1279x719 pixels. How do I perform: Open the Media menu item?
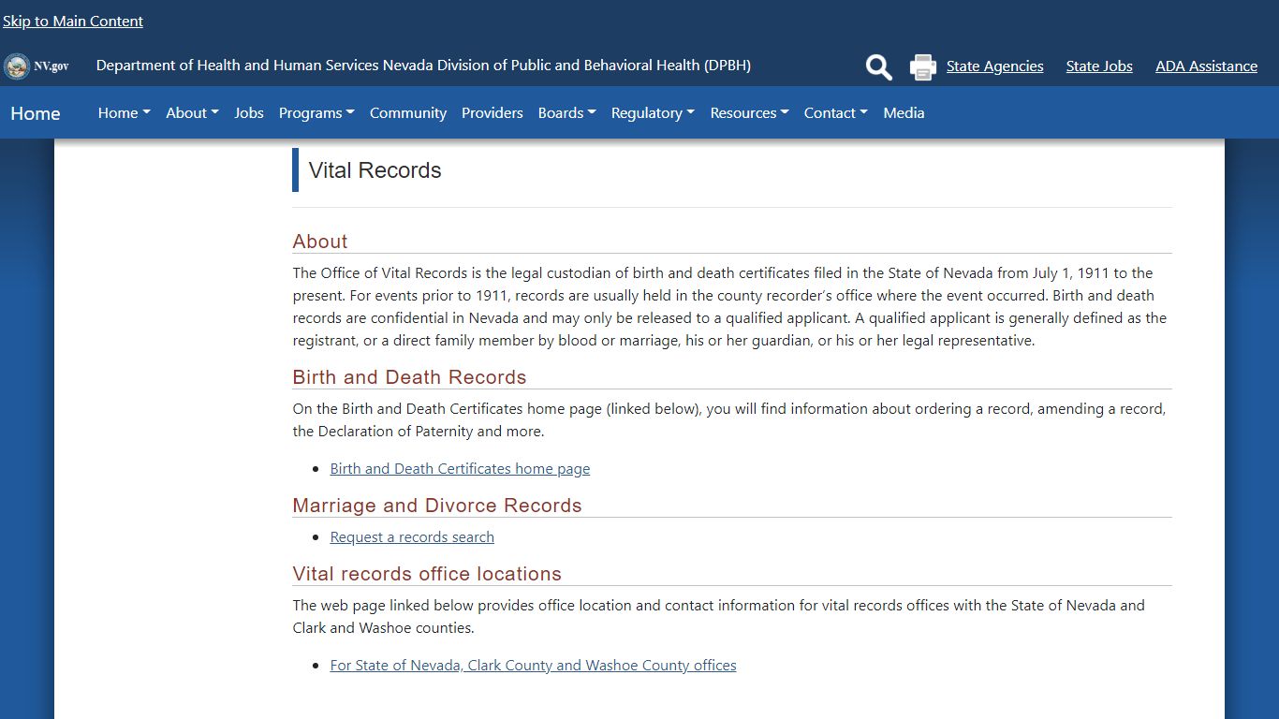[904, 112]
